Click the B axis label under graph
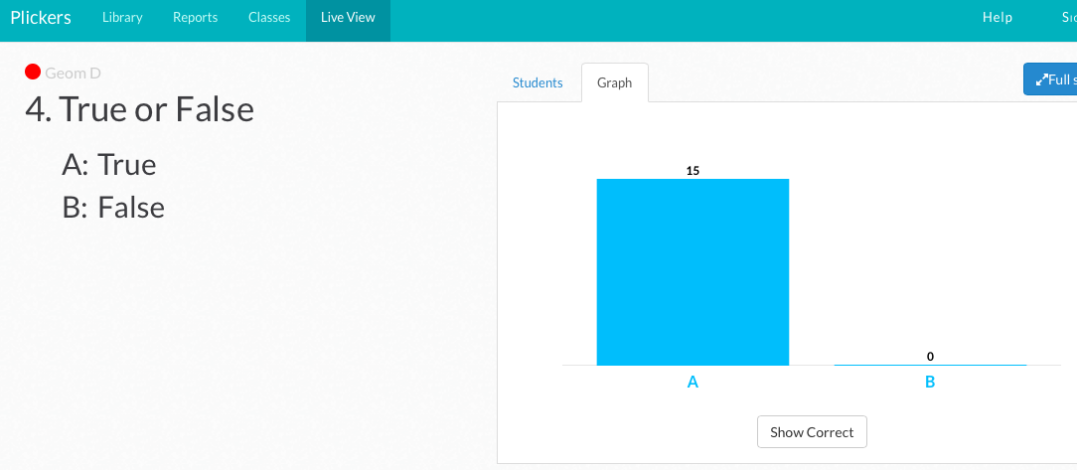Viewport: 1077px width, 470px height. (930, 382)
